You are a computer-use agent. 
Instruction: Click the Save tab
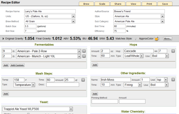(x=165, y=4)
